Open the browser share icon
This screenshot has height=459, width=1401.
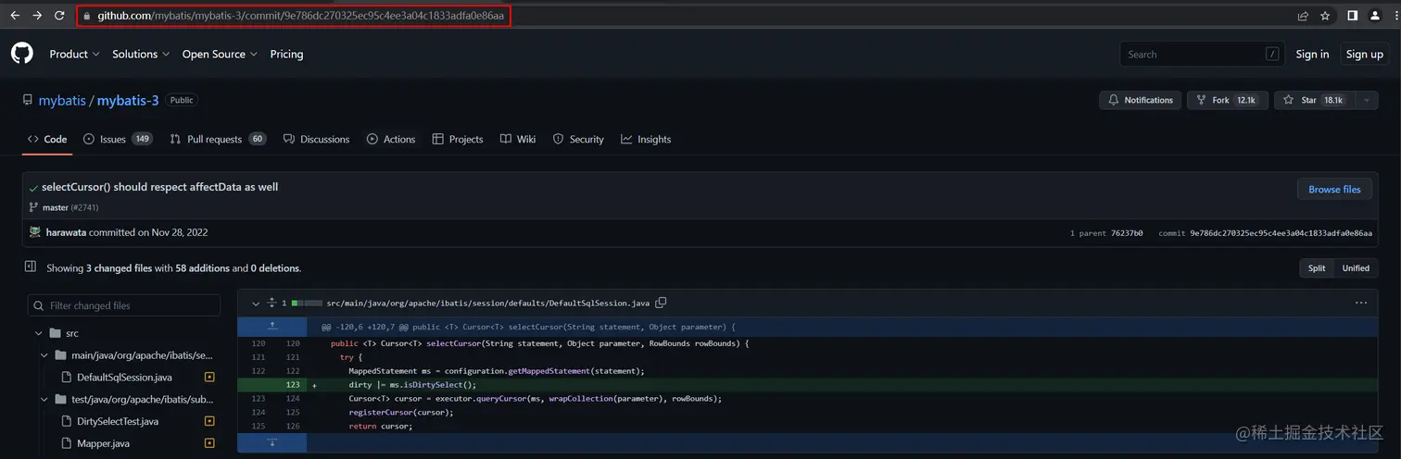(x=1303, y=16)
